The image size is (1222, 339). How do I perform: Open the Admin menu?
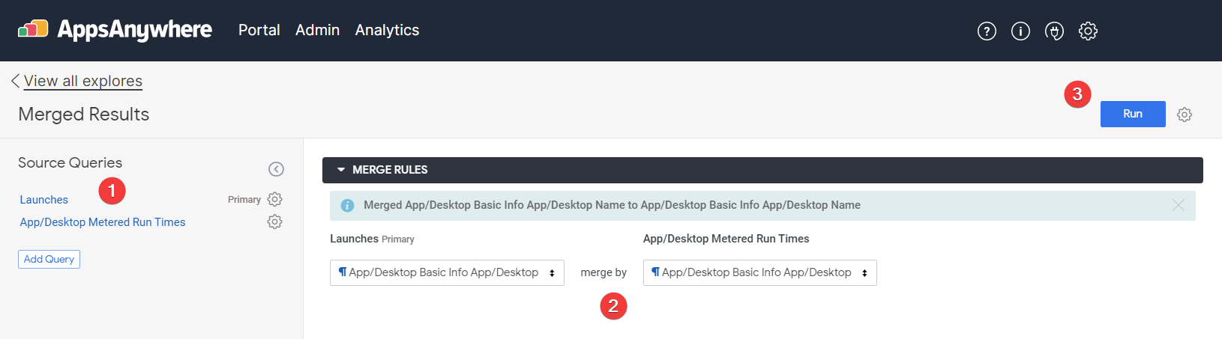click(317, 30)
